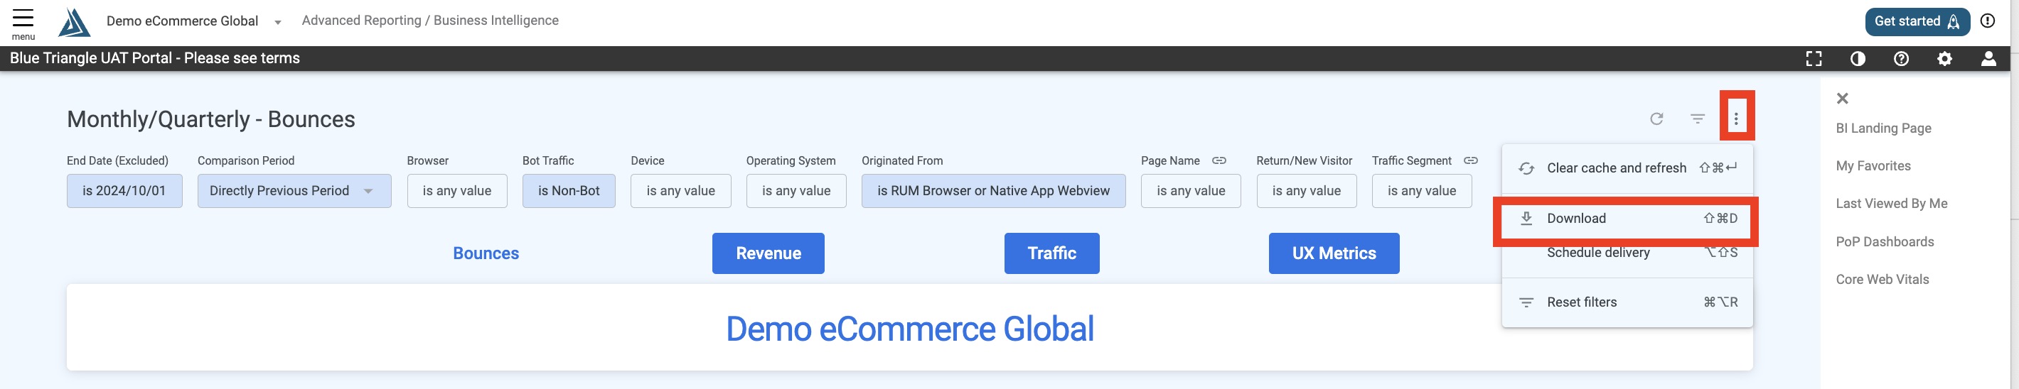Image resolution: width=2019 pixels, height=389 pixels.
Task: Open PoP Dashboards link
Action: [1884, 242]
